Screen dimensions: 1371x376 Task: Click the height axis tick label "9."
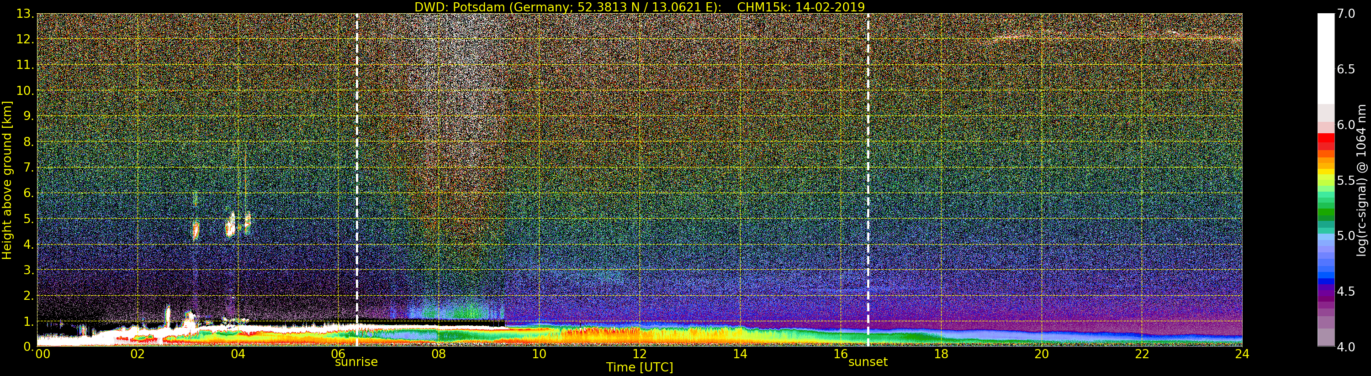(28, 116)
